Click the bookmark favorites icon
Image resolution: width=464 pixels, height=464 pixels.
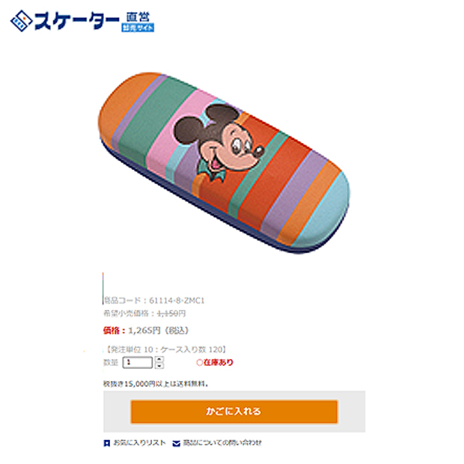click(x=107, y=443)
